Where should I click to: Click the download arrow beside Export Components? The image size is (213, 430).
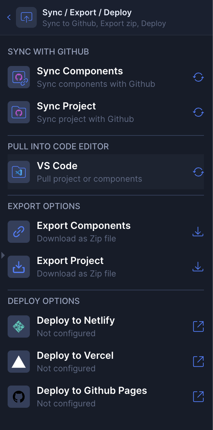pos(198,232)
